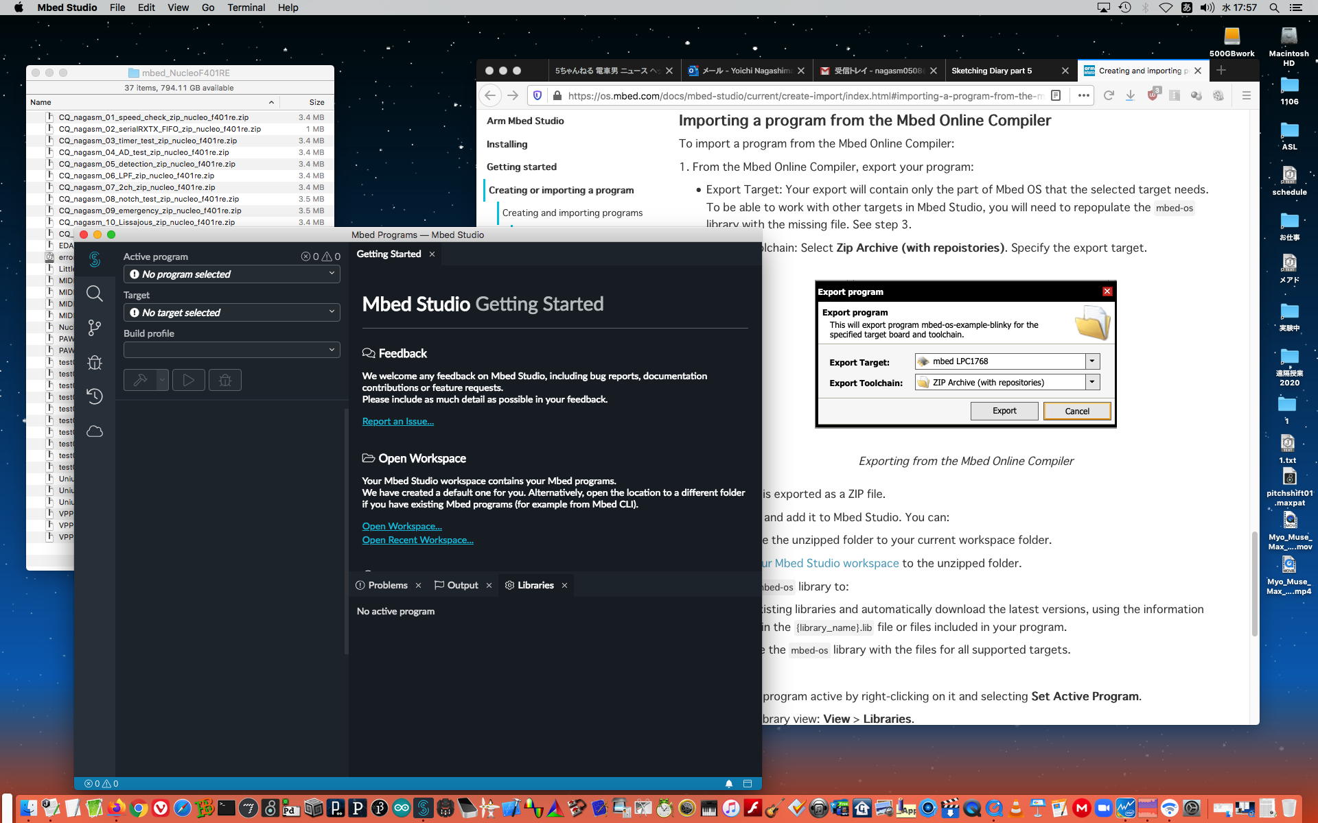Expand the Active program dropdown

coord(231,274)
